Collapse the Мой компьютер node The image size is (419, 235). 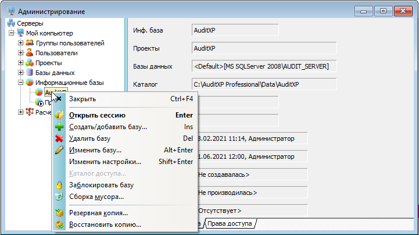point(11,33)
